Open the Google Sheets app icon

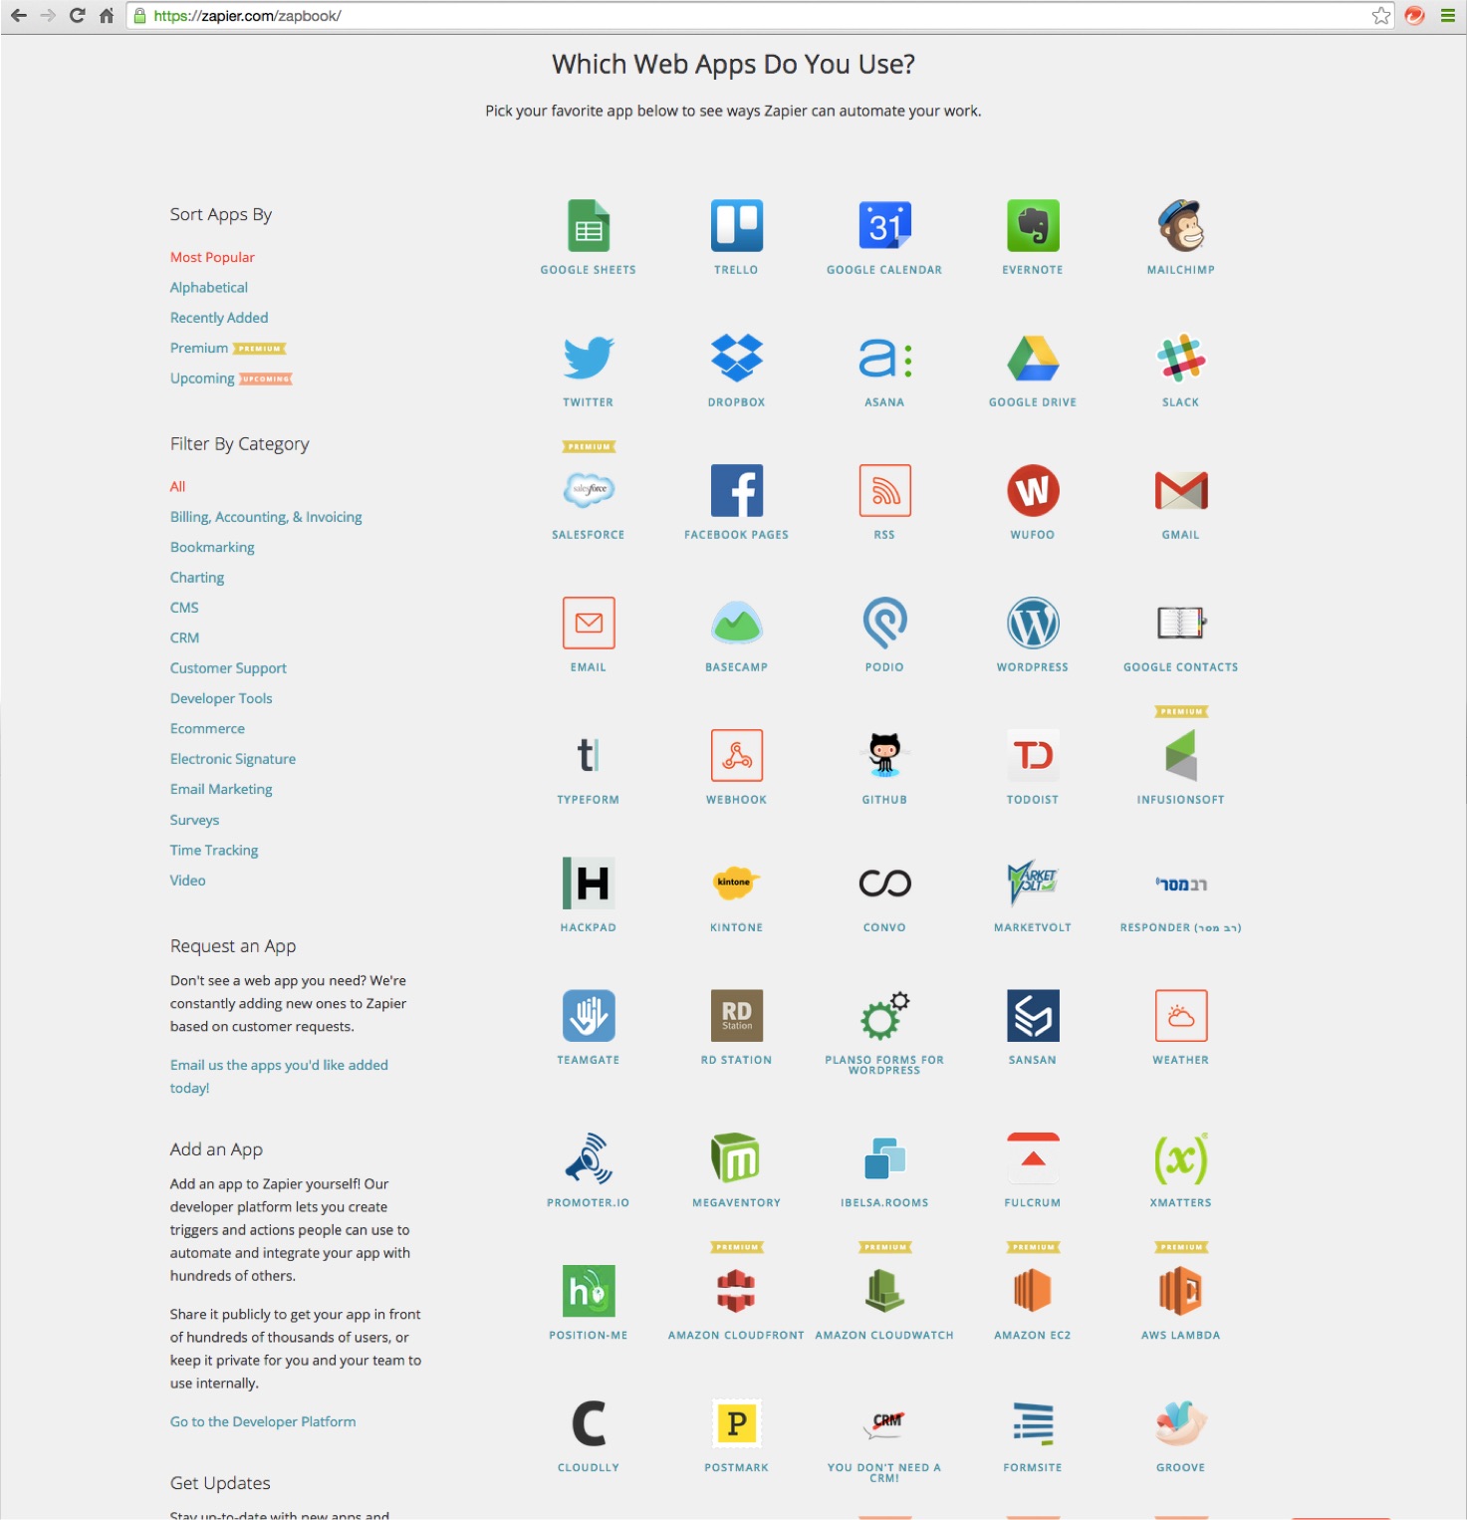[x=589, y=226]
